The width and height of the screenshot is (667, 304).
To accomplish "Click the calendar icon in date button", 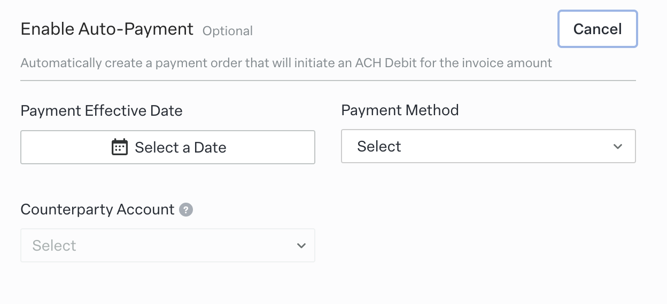I will click(x=119, y=147).
